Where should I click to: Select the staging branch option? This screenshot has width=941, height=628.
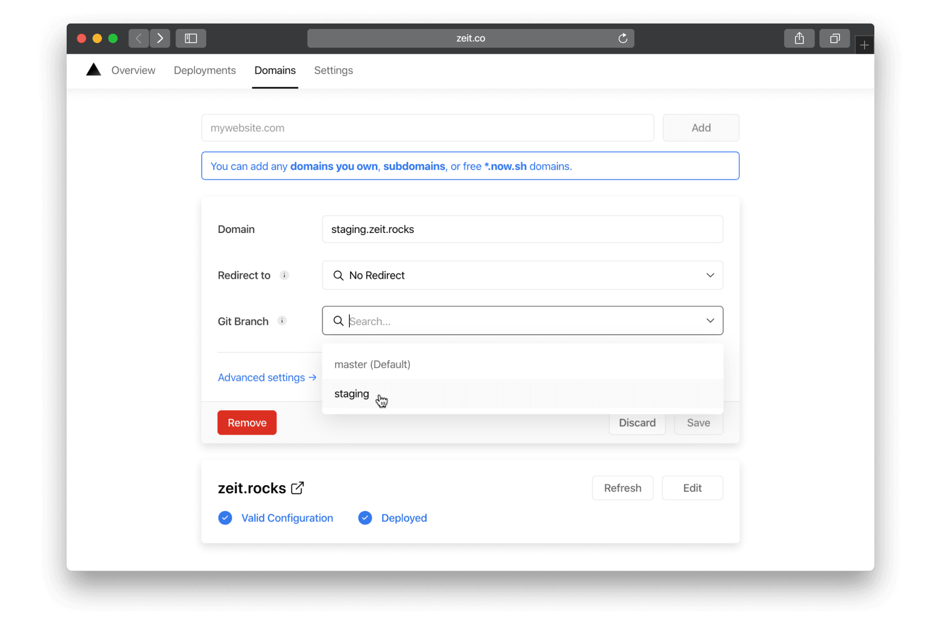click(x=352, y=394)
